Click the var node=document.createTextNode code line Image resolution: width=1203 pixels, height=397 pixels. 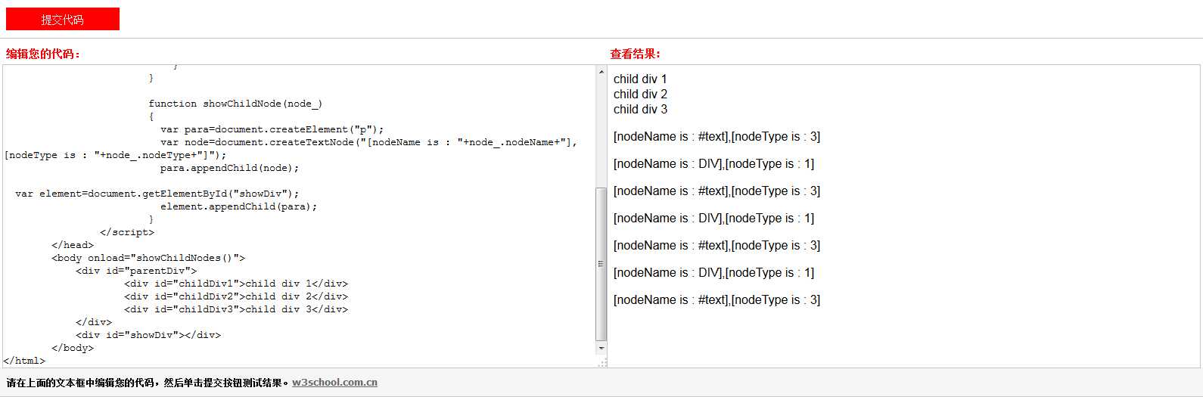[291, 148]
